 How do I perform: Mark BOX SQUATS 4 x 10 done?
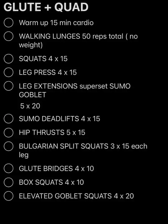pos(9,182)
